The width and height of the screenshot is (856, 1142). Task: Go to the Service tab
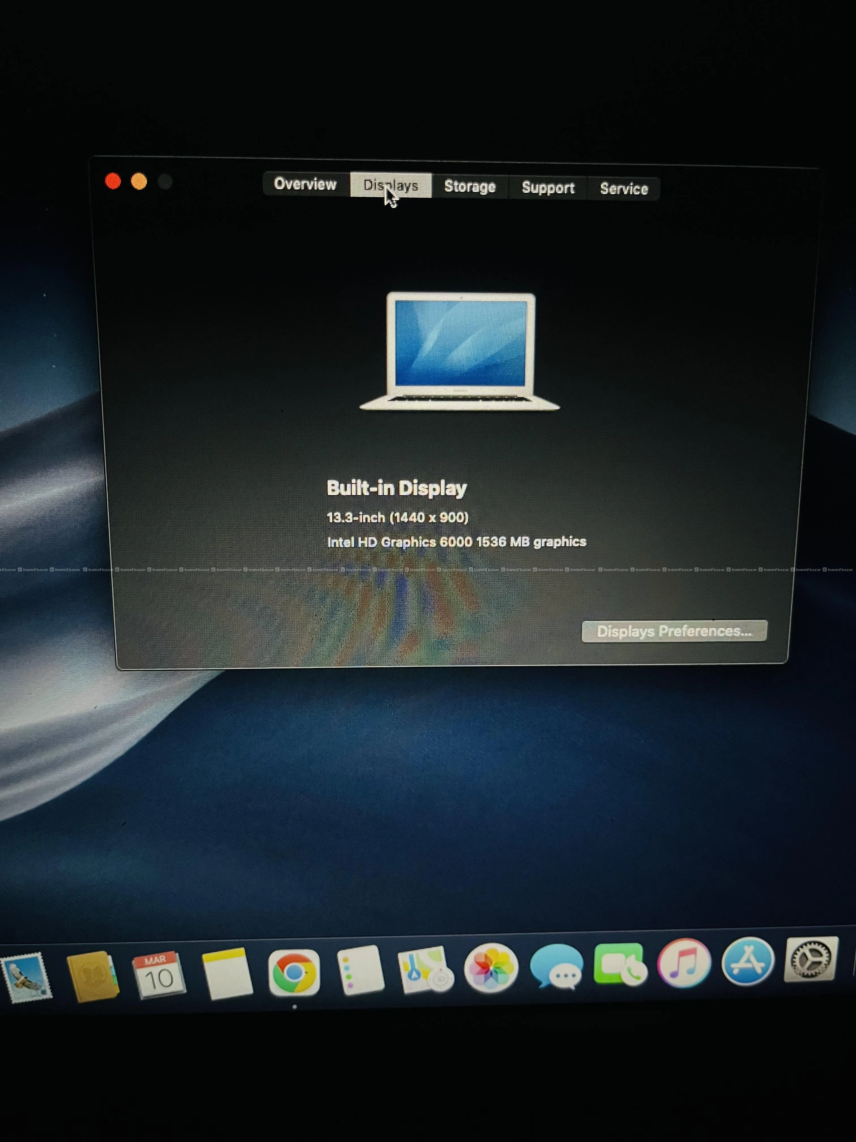(624, 188)
